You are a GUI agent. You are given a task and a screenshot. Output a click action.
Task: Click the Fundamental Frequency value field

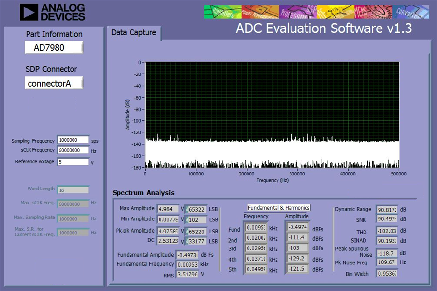click(x=188, y=264)
